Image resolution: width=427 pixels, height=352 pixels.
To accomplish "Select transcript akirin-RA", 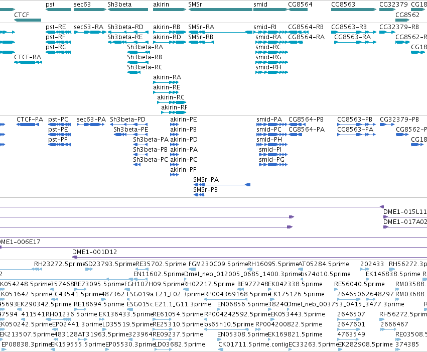I will [x=167, y=77].
